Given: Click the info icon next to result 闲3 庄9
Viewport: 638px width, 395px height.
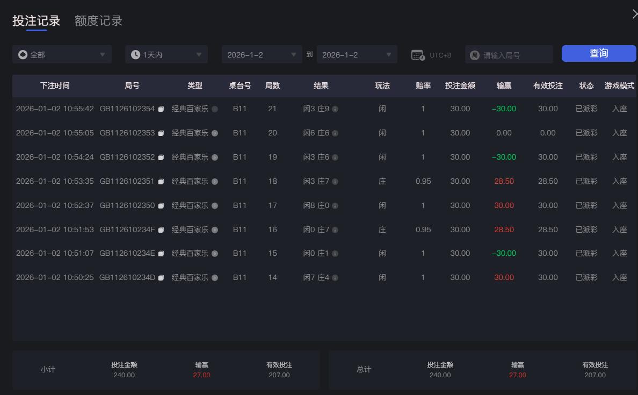Looking at the screenshot, I should point(335,109).
